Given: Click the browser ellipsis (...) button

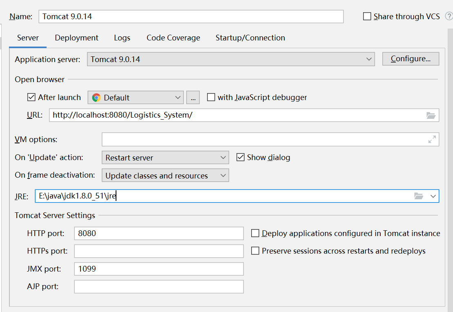Looking at the screenshot, I should coord(193,98).
